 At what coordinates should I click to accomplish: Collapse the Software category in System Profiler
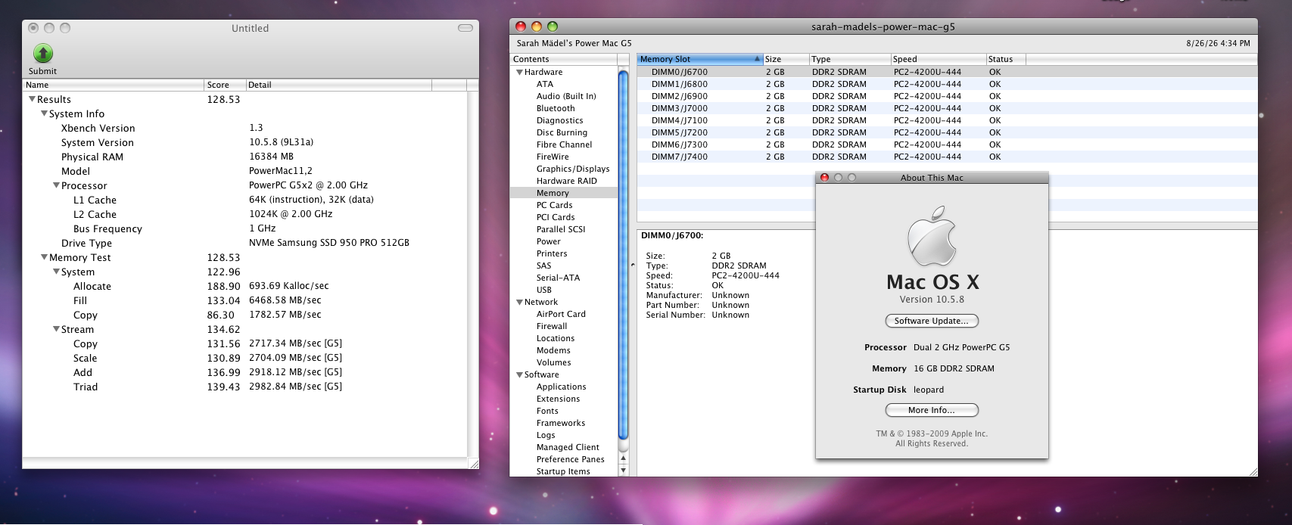(519, 374)
